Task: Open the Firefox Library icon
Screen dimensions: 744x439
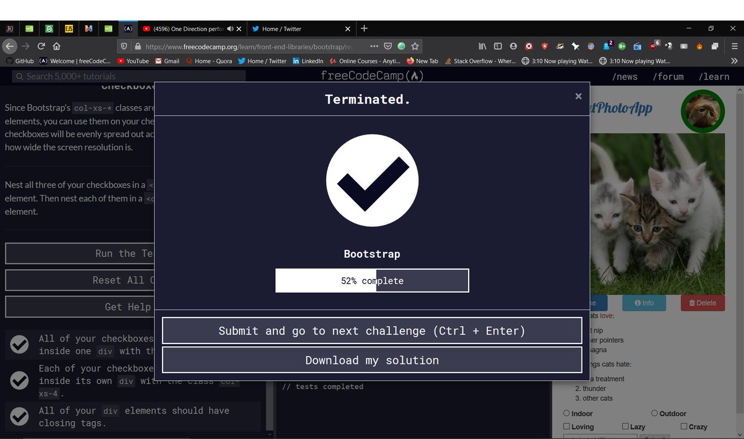Action: 482,46
